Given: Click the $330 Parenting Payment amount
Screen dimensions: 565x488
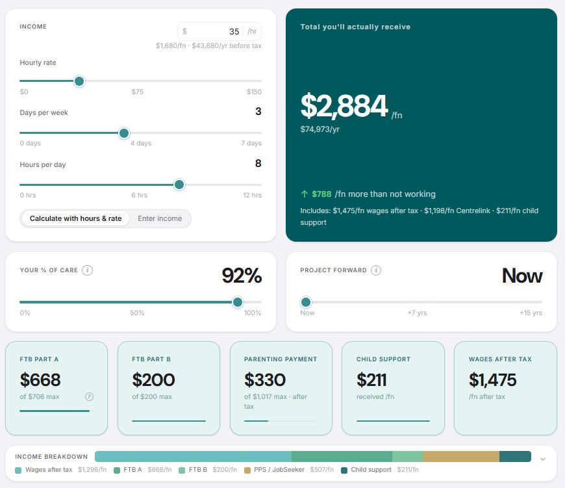Looking at the screenshot, I should 265,380.
